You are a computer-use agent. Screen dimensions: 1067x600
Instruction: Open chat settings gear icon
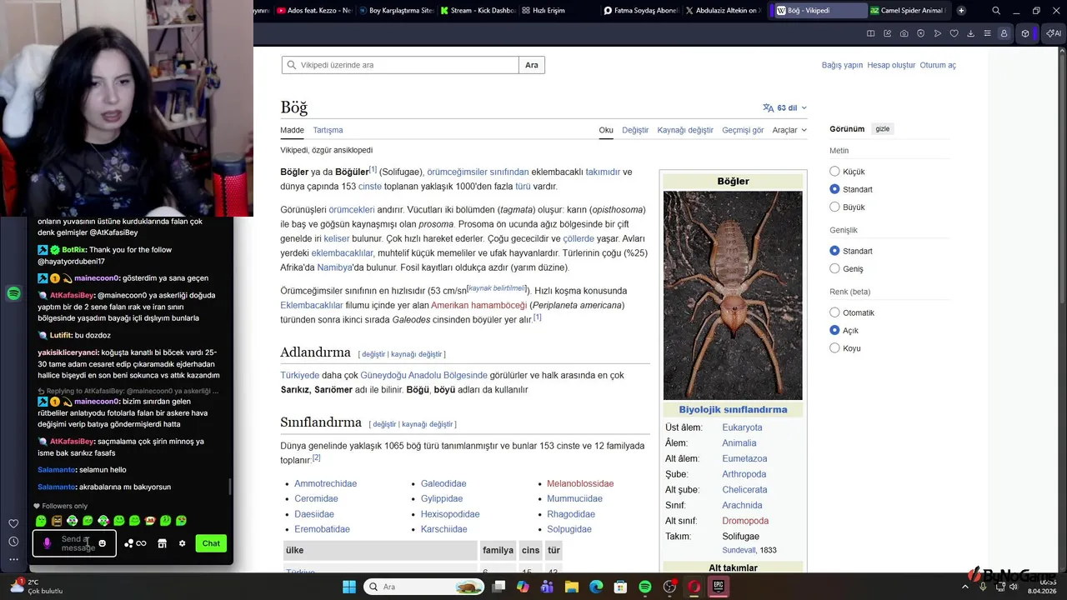(183, 543)
